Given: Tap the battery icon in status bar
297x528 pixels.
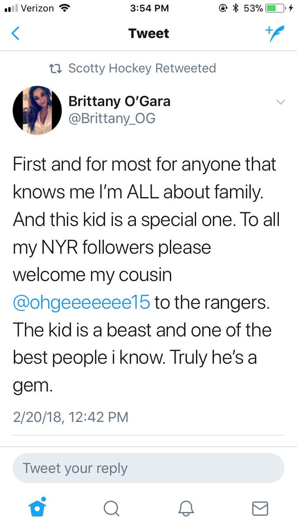Looking at the screenshot, I should pos(272,8).
